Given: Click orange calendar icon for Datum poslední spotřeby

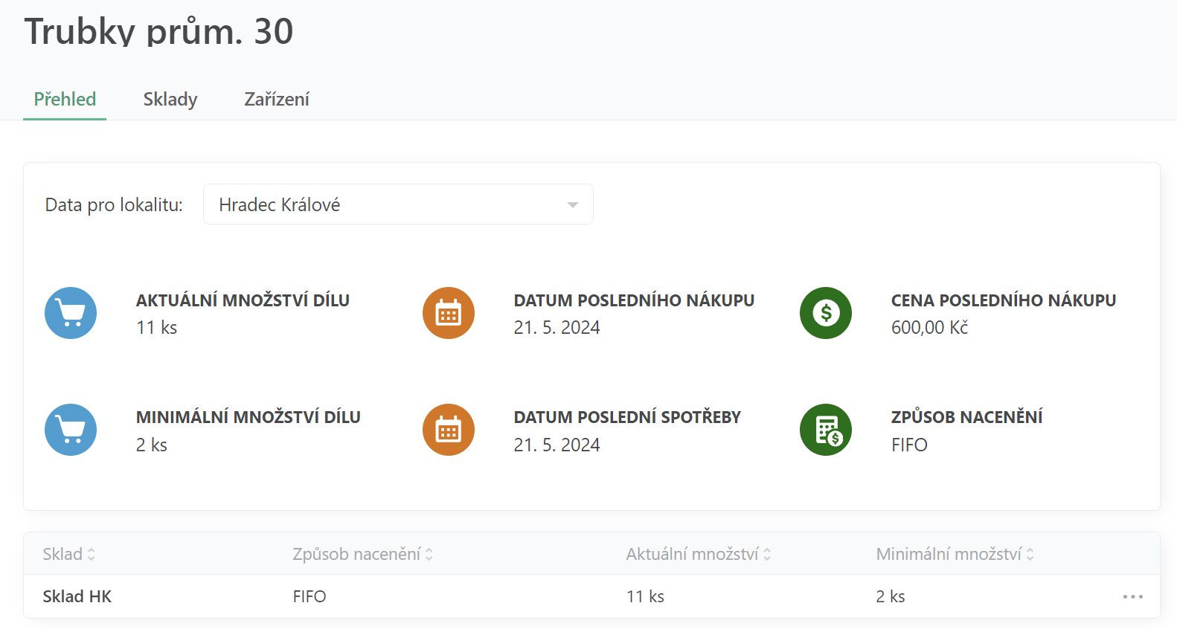Looking at the screenshot, I should [449, 430].
